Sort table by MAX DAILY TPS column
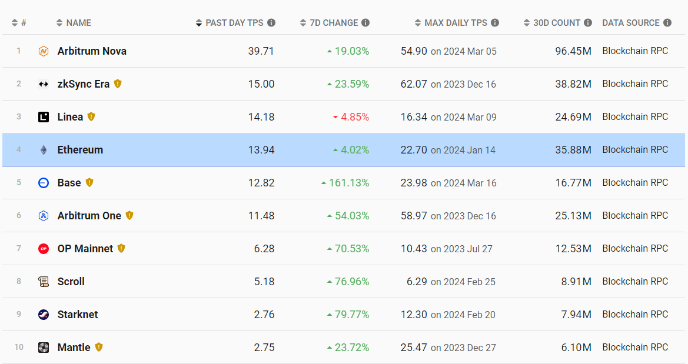Image resolution: width=688 pixels, height=364 pixels. pyautogui.click(x=451, y=23)
